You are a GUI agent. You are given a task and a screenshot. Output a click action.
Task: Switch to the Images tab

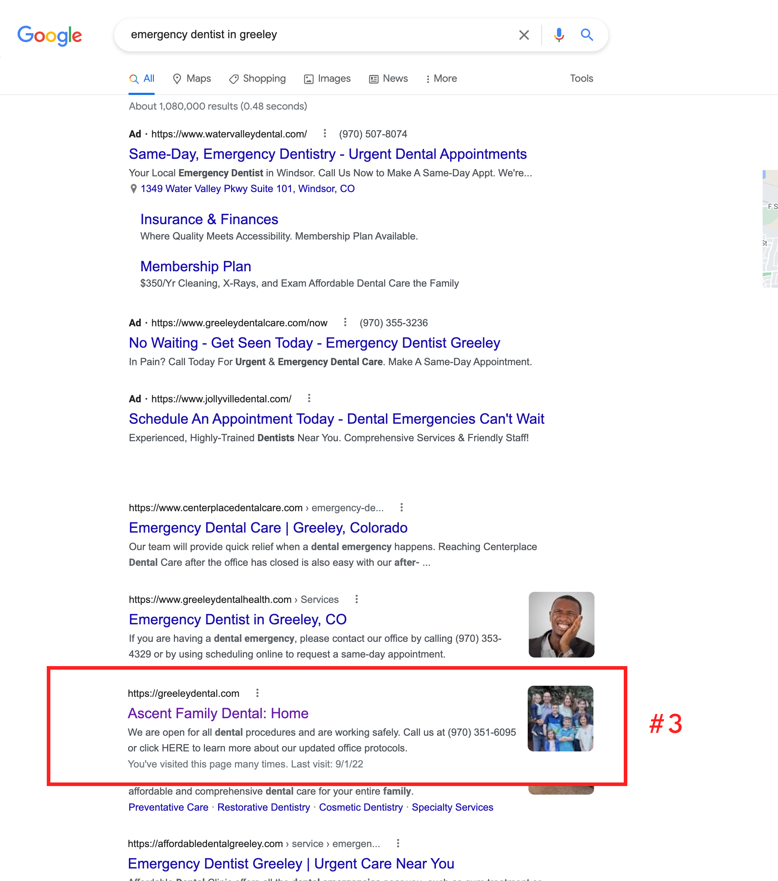point(327,79)
